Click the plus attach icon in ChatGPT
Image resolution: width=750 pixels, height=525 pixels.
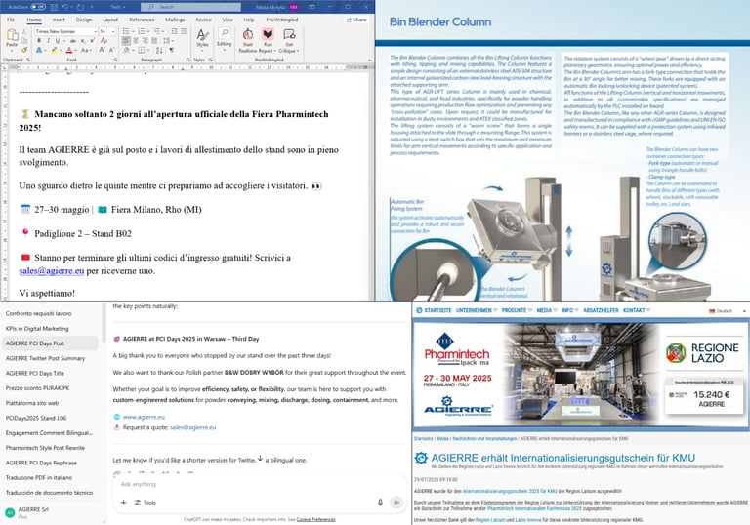(123, 502)
